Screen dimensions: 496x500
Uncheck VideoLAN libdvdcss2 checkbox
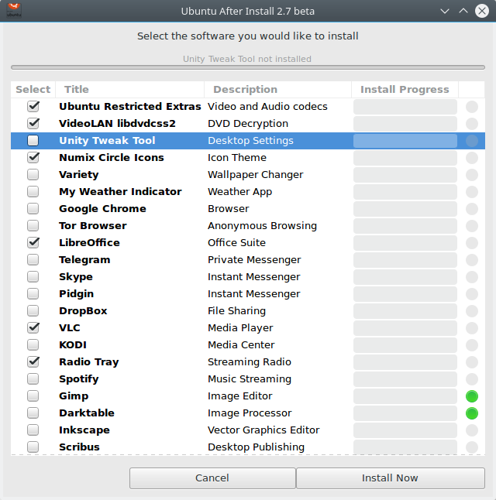point(33,123)
